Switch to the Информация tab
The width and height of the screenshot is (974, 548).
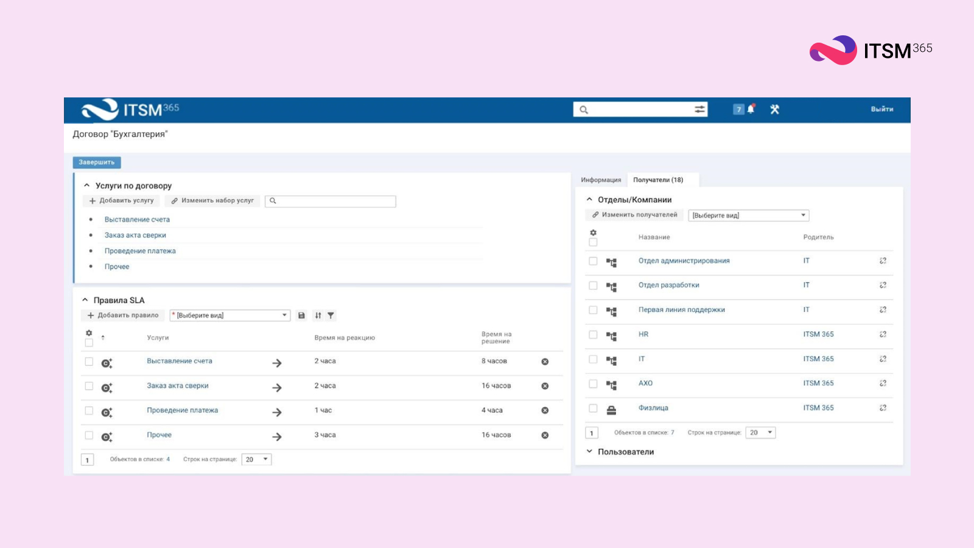(601, 180)
